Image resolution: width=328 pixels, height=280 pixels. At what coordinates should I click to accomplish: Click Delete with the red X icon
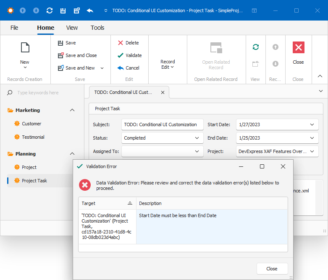pyautogui.click(x=128, y=43)
